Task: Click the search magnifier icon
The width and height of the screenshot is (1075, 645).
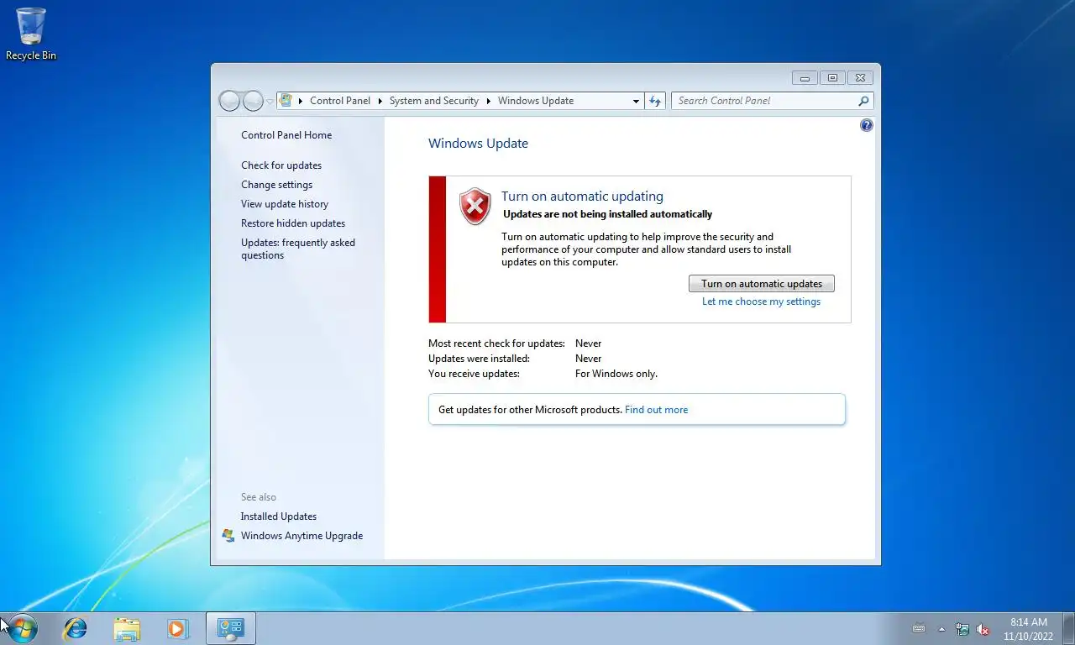Action: click(x=863, y=101)
